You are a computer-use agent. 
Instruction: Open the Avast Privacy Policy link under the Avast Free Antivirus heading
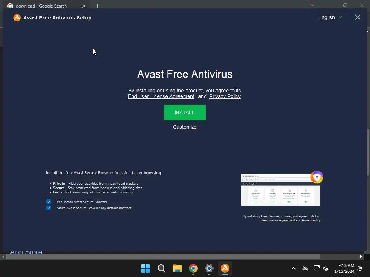[x=225, y=96]
